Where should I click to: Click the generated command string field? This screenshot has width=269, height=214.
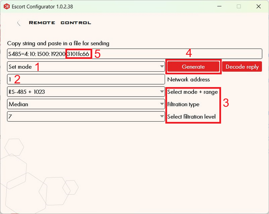pyautogui.click(x=134, y=54)
